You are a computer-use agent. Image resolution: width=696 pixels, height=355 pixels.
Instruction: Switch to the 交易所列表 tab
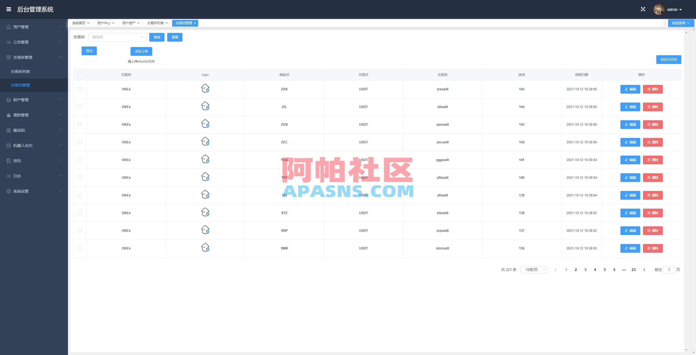(155, 23)
